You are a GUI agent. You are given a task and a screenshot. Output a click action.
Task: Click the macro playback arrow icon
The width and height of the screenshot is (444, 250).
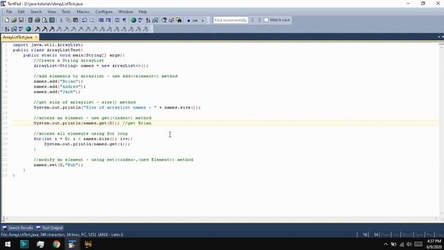pyautogui.click(x=203, y=20)
